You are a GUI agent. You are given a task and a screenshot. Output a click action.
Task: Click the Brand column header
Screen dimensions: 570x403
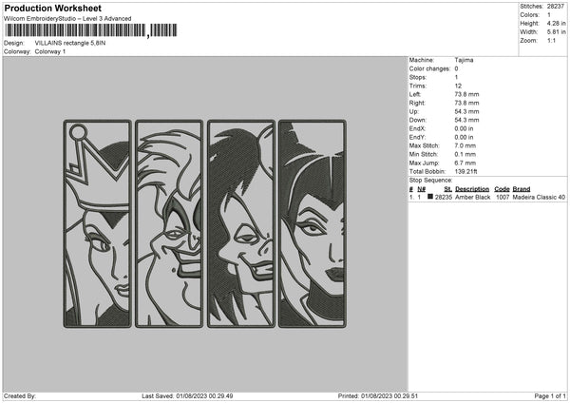point(522,189)
